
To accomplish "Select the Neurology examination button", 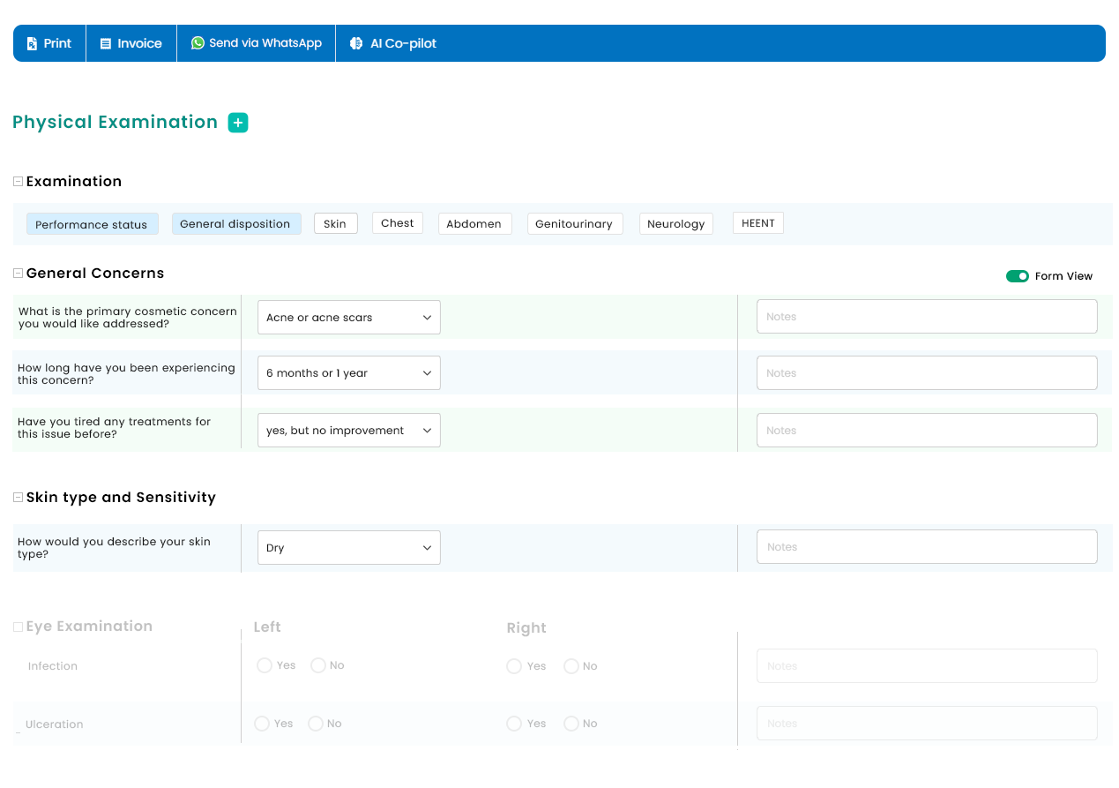I will [675, 224].
